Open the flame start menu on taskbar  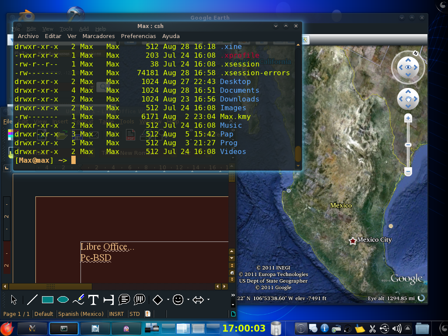(x=7, y=329)
